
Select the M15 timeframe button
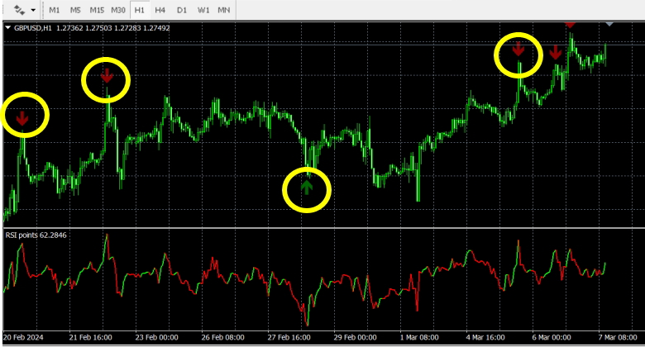coord(97,10)
